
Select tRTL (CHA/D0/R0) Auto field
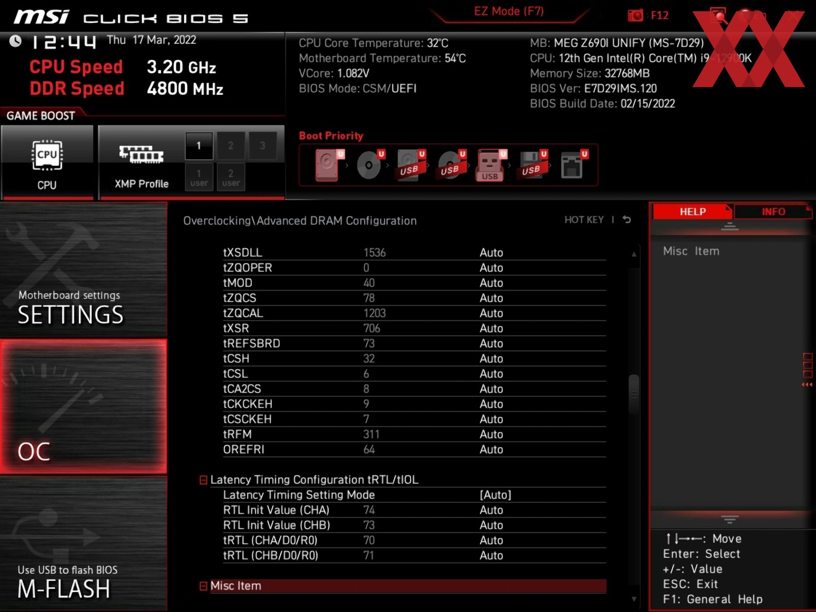[491, 541]
